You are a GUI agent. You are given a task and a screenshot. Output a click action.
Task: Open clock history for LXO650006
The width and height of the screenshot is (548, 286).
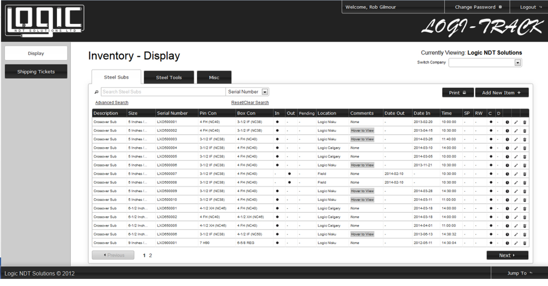click(507, 234)
